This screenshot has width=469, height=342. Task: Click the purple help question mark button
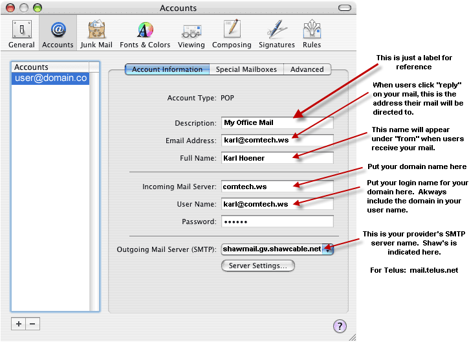point(340,326)
